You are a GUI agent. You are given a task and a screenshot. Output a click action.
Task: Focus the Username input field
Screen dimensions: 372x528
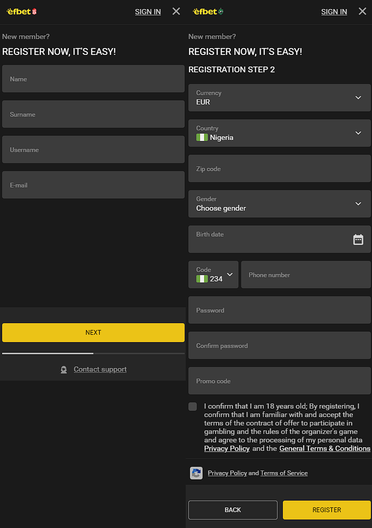(93, 150)
